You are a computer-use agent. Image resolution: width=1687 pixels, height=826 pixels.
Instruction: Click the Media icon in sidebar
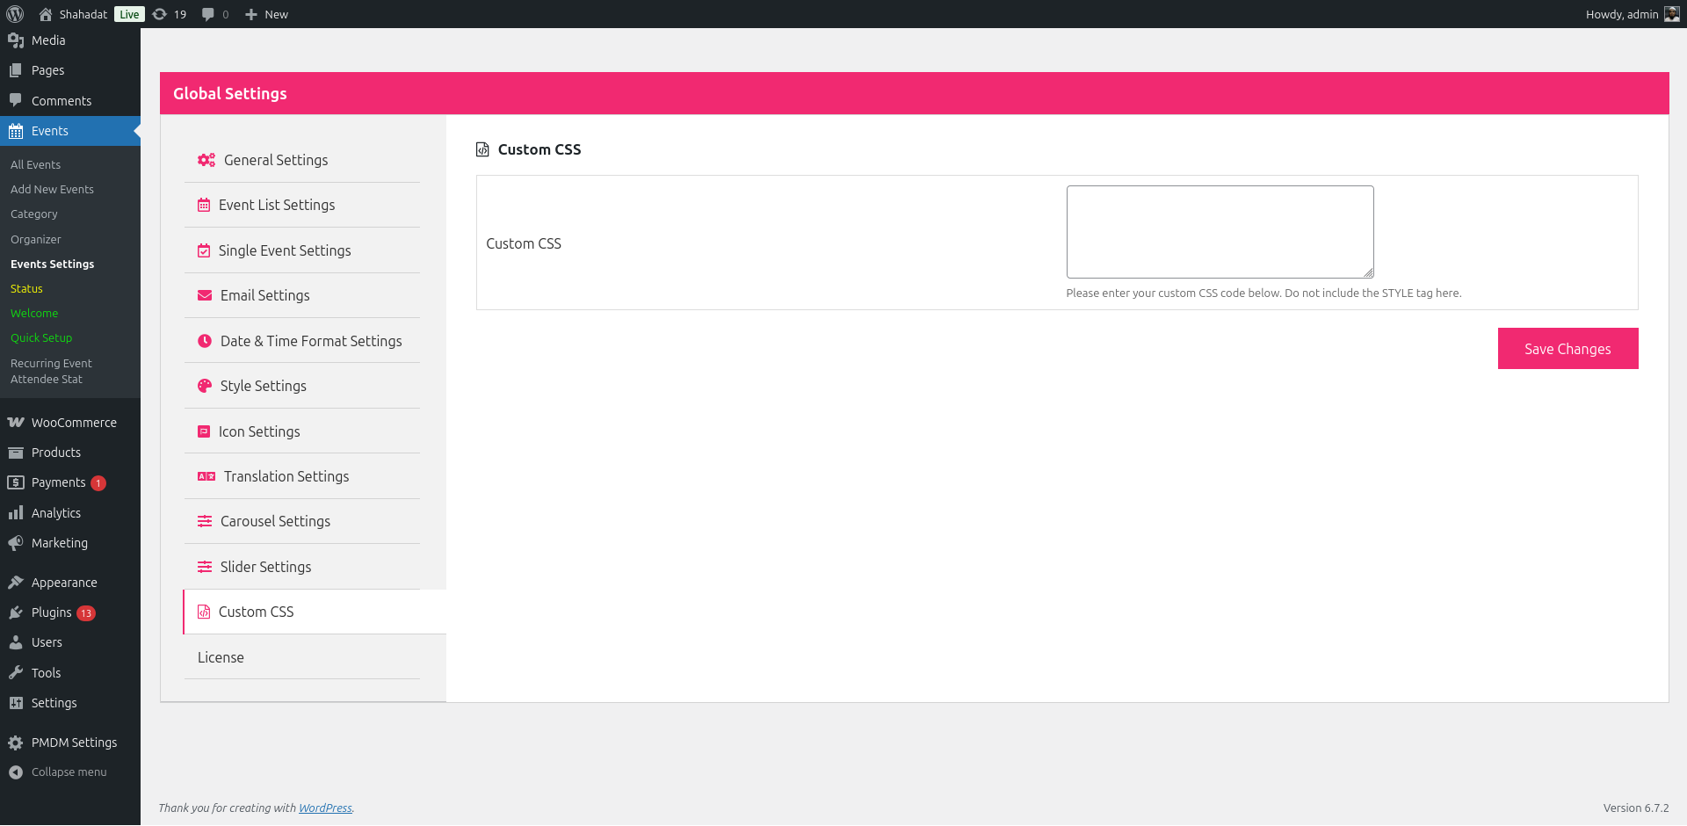(x=16, y=40)
